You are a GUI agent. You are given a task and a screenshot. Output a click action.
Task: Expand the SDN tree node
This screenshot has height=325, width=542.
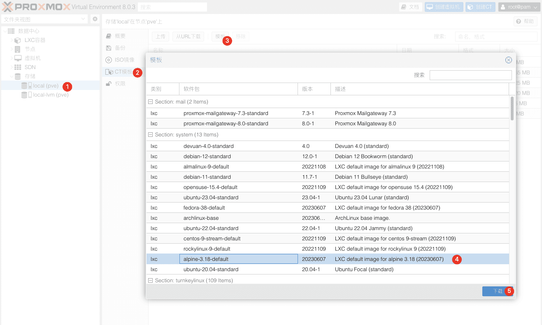11,67
